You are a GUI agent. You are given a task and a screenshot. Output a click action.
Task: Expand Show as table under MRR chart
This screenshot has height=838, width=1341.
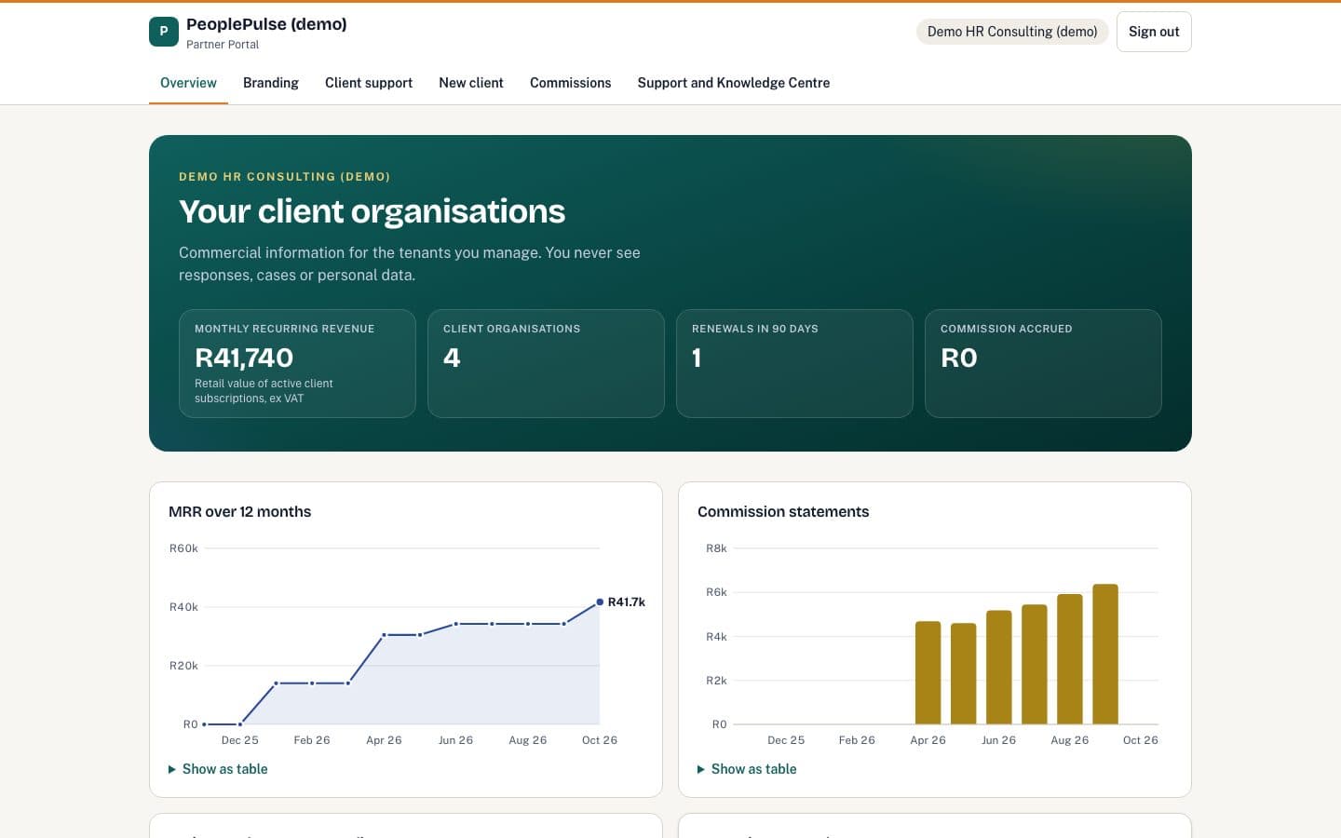(x=218, y=769)
